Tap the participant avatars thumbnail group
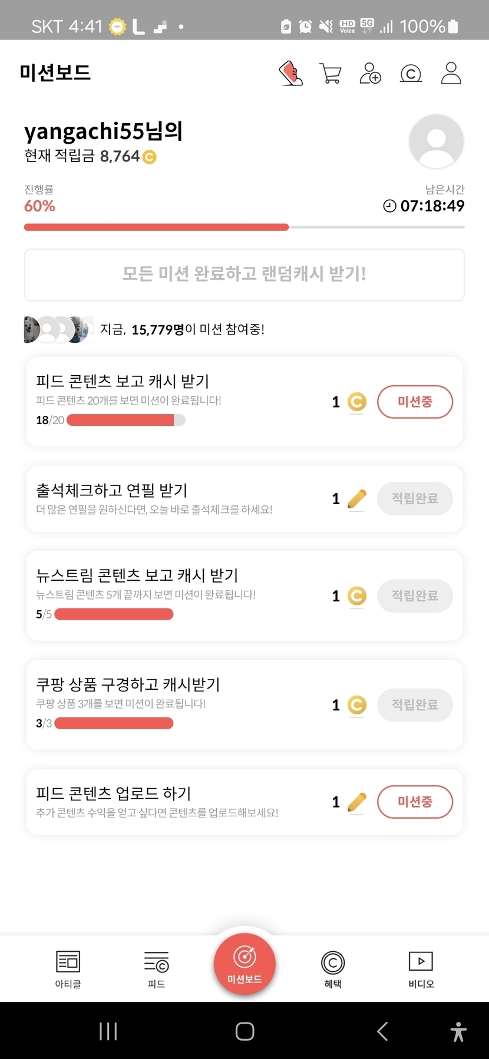This screenshot has width=489, height=1059. click(58, 329)
